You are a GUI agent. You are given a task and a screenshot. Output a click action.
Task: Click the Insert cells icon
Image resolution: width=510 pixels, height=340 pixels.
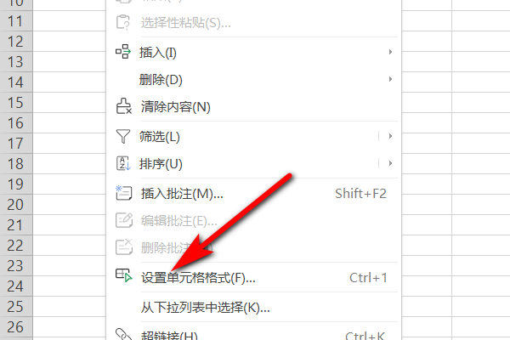(123, 52)
